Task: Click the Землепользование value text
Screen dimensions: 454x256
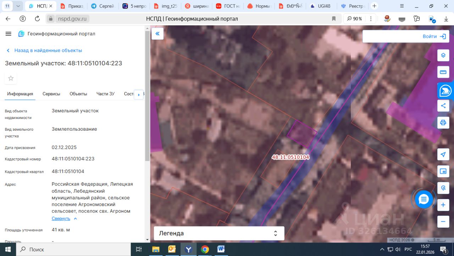Action: pyautogui.click(x=74, y=129)
